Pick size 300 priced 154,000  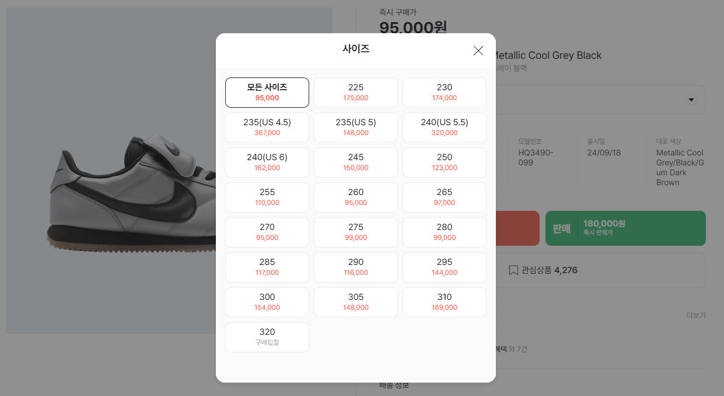267,302
